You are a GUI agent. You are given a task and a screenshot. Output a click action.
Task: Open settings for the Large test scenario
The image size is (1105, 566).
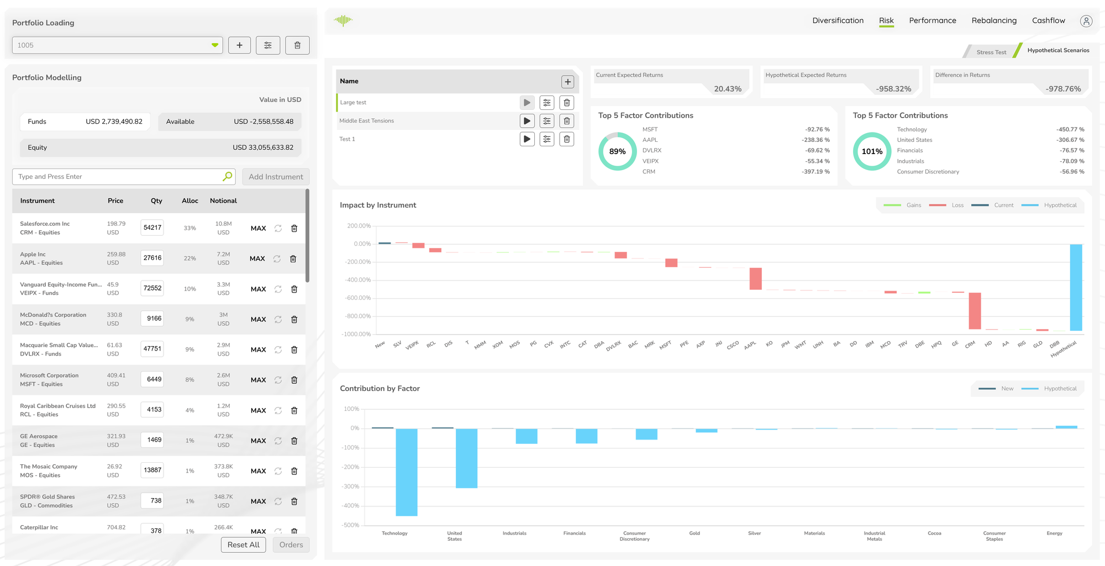click(546, 102)
